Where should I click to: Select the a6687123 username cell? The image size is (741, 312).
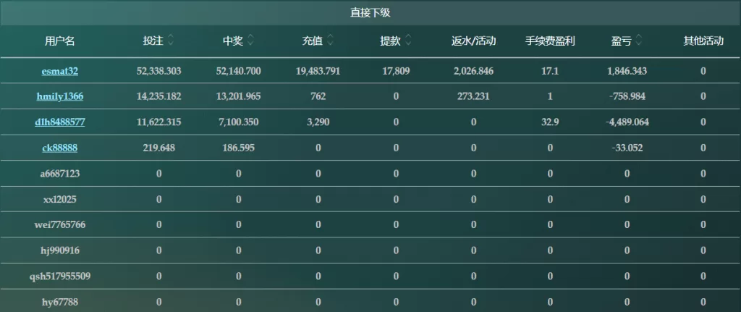(60, 174)
